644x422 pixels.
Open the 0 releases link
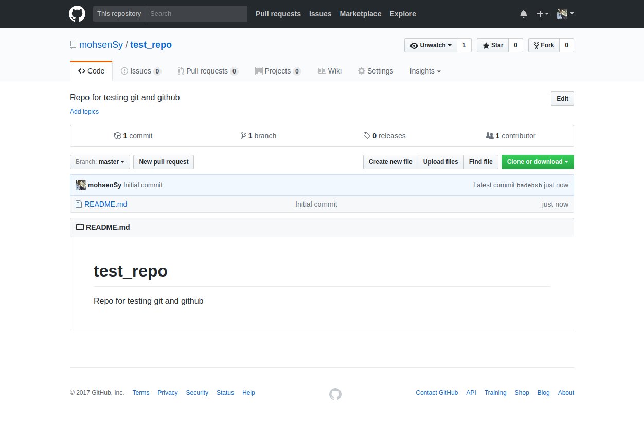tap(384, 136)
